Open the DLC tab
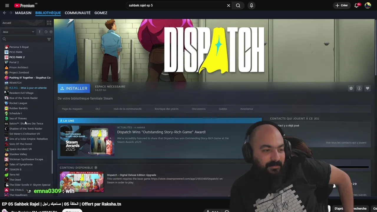377x212 pixels. (x=98, y=109)
